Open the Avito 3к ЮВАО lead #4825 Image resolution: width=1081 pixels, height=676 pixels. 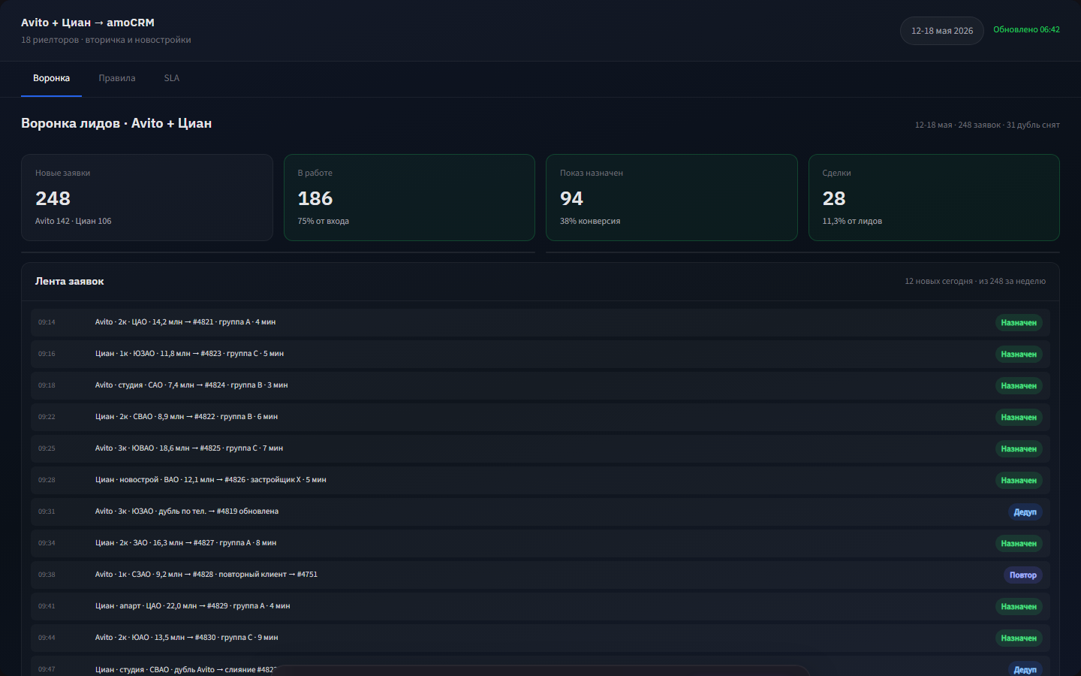point(540,448)
